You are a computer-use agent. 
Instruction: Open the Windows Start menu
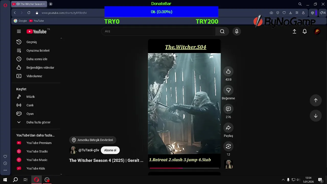tap(5, 180)
